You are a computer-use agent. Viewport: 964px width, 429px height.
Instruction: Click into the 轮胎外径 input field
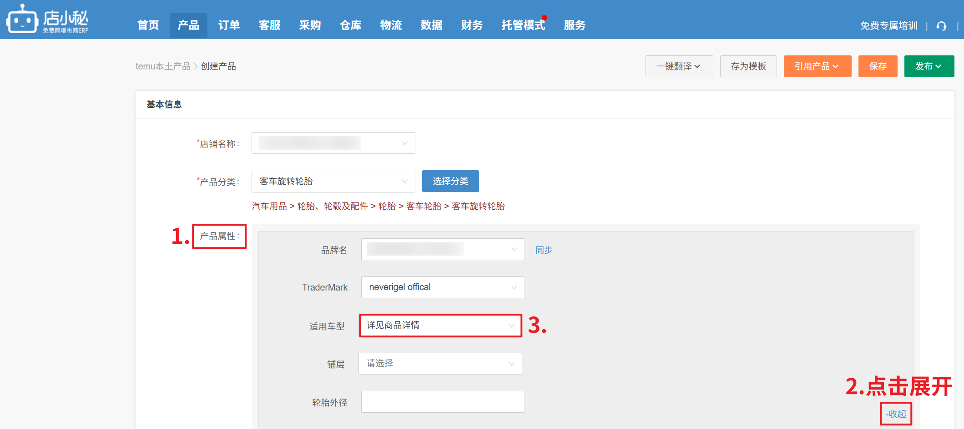pyautogui.click(x=443, y=402)
